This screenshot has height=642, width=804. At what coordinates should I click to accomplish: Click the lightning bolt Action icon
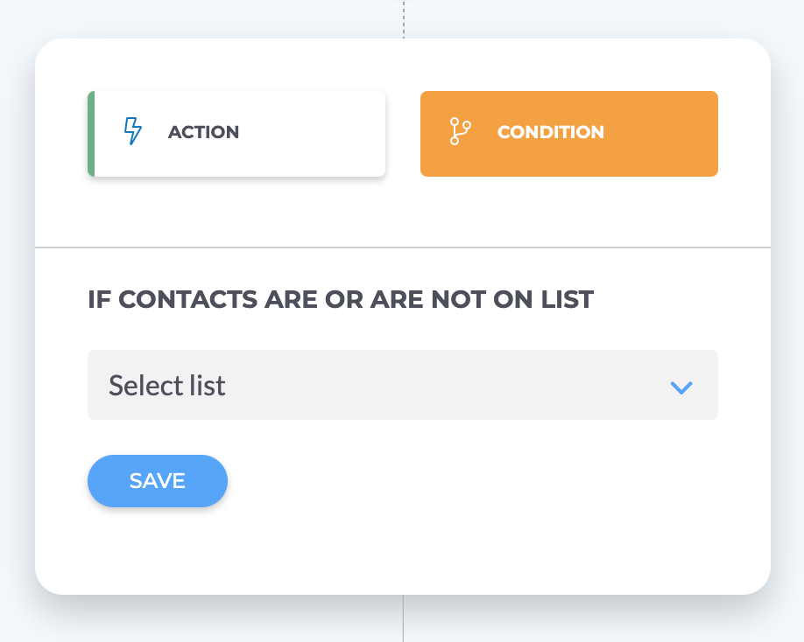133,131
